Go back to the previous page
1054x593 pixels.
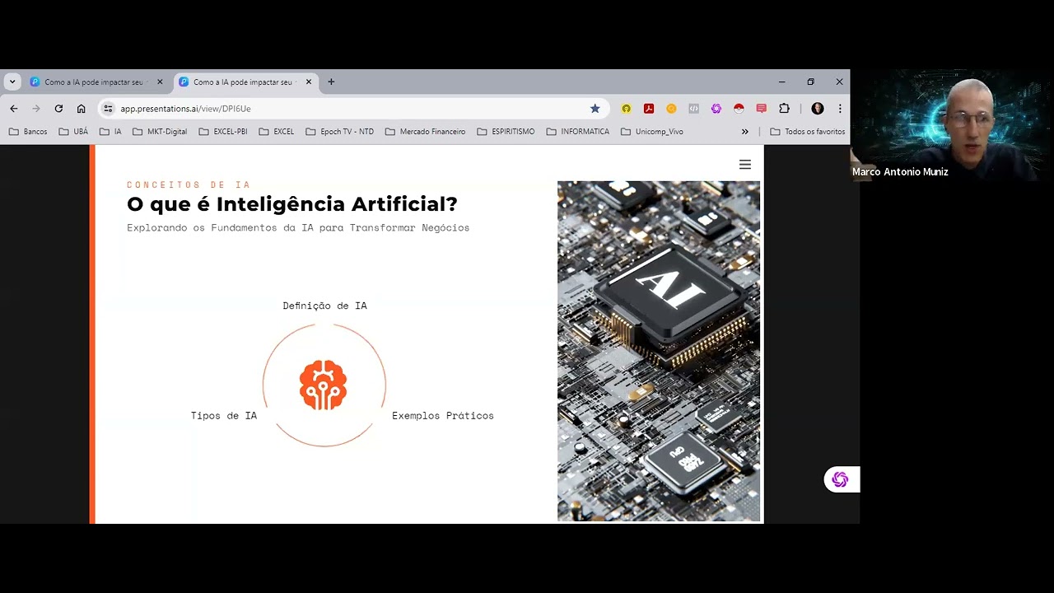pos(13,109)
